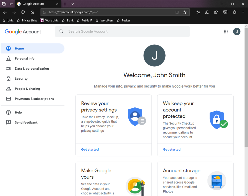Go to browser home page icon
This screenshot has width=248, height=196.
32,12
